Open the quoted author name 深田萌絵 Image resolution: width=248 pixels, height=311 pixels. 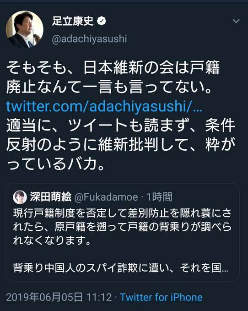tap(51, 197)
